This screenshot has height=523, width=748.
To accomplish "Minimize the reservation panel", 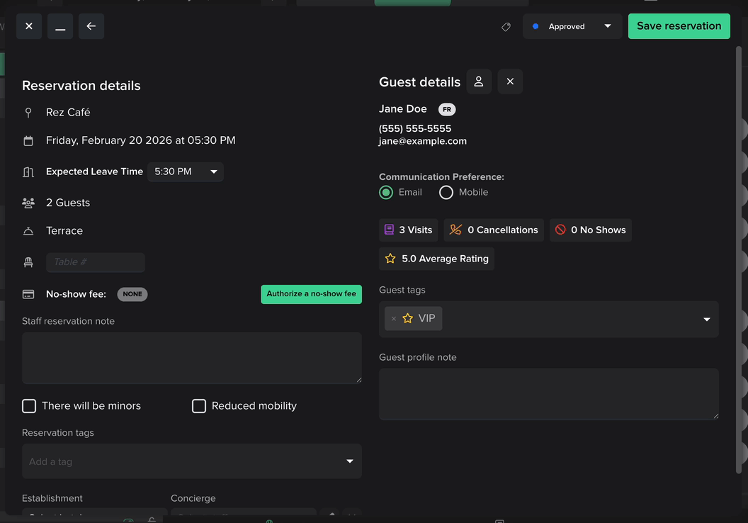I will (60, 26).
